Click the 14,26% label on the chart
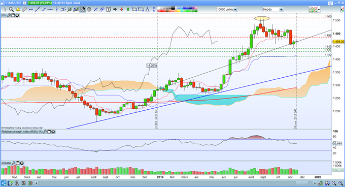Viewport: 345px width, 187px height. pos(152,66)
